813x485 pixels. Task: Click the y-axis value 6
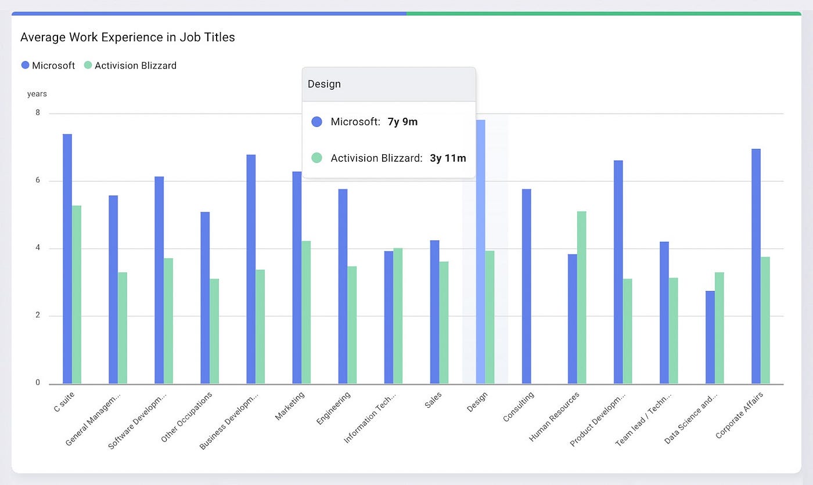[38, 180]
